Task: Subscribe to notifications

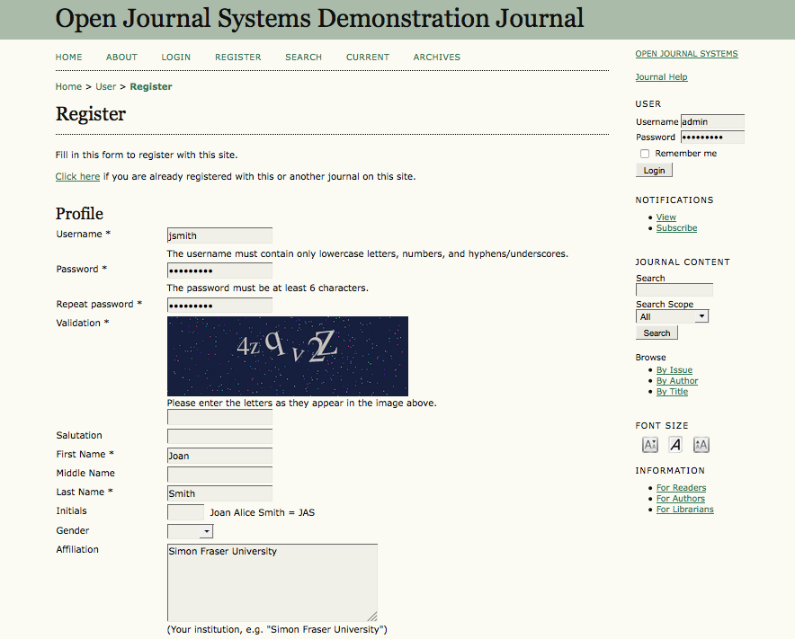Action: tap(676, 227)
